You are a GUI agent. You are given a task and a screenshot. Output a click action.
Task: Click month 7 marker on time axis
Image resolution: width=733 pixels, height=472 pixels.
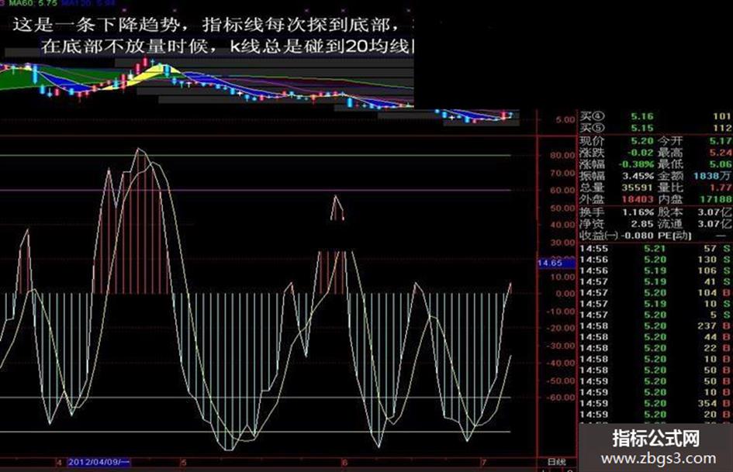pyautogui.click(x=483, y=463)
